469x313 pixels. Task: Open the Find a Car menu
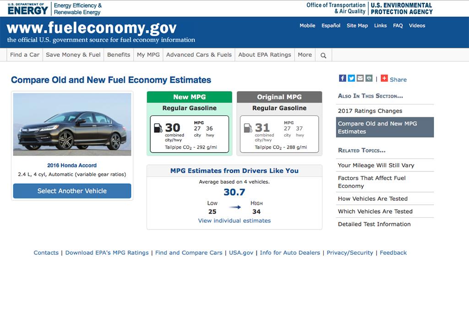point(25,55)
